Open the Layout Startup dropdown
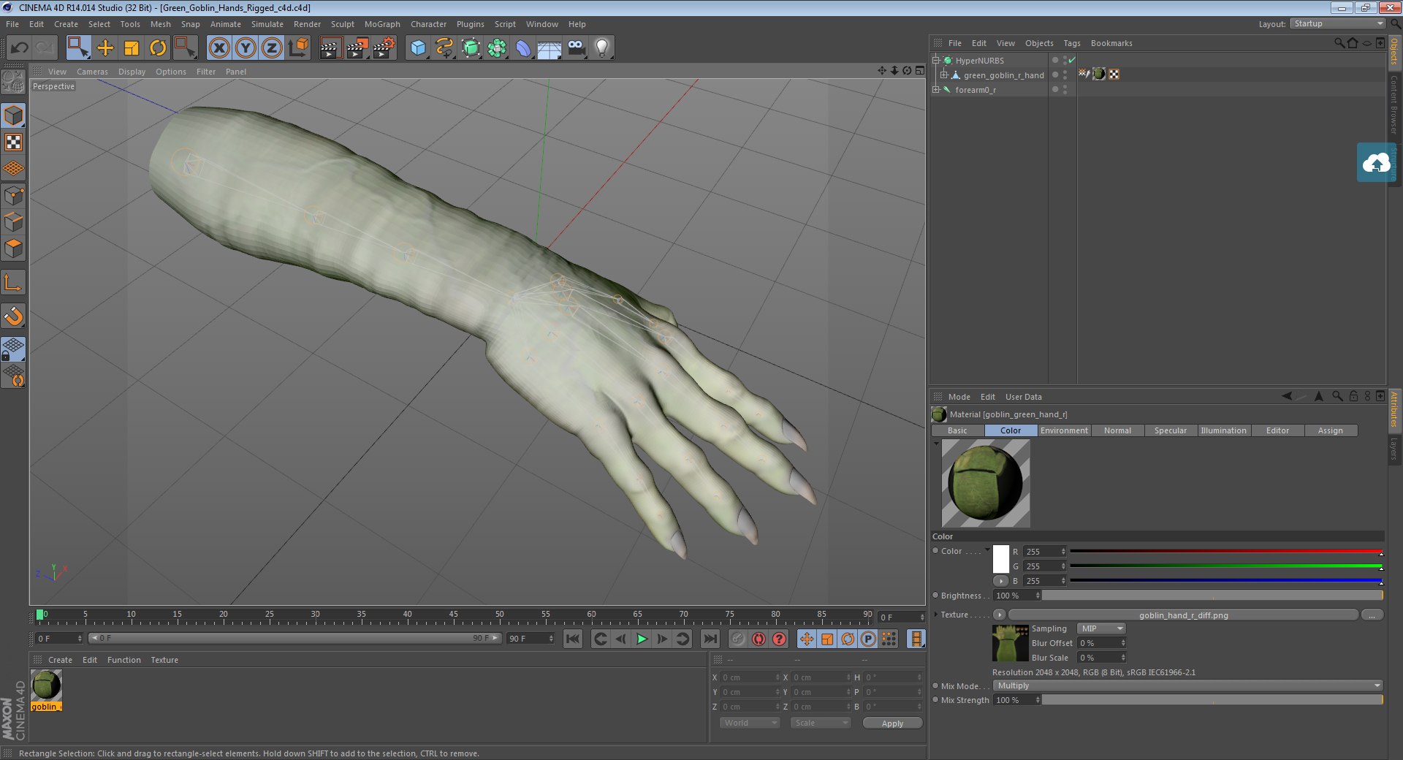This screenshot has width=1403, height=760. tap(1337, 24)
